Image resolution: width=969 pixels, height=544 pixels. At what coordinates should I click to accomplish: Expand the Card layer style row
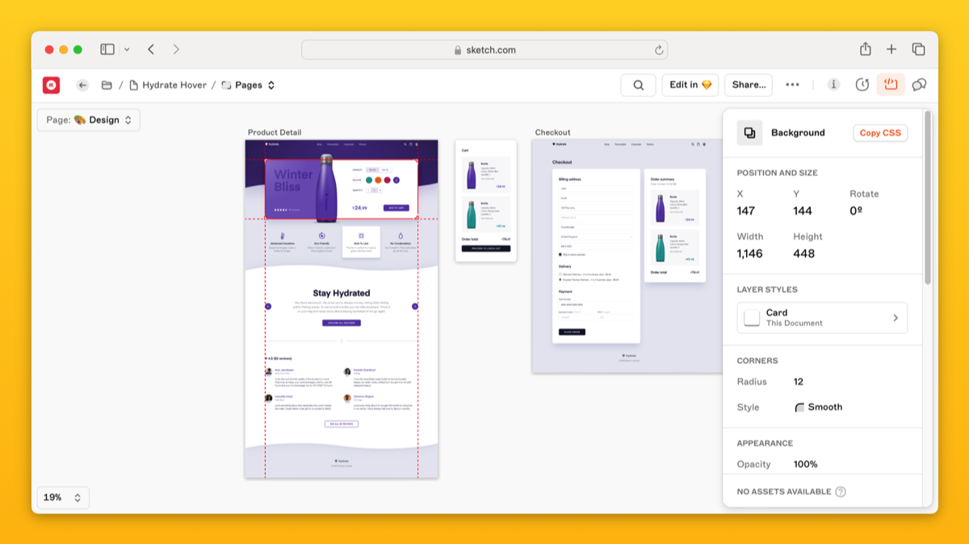(x=822, y=318)
